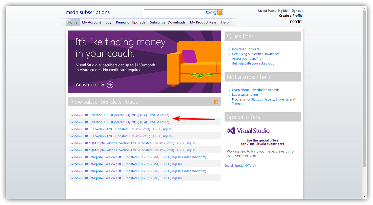Click the Bing search magnifier icon
The height and width of the screenshot is (205, 373).
[220, 12]
